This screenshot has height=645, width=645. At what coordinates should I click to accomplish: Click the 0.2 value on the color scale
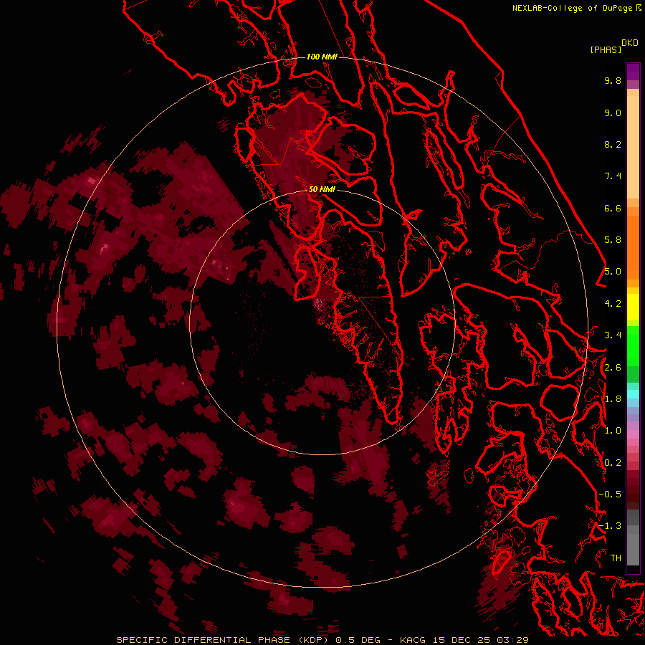(613, 463)
